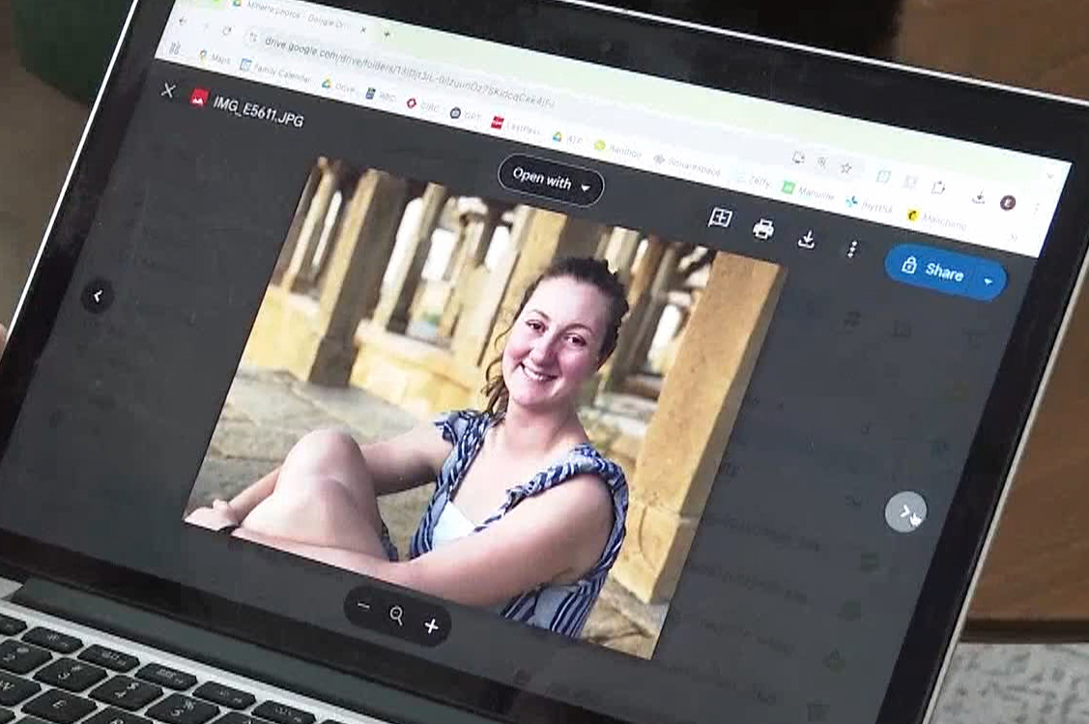This screenshot has height=724, width=1089.
Task: Download the photo with download icon
Action: point(807,239)
